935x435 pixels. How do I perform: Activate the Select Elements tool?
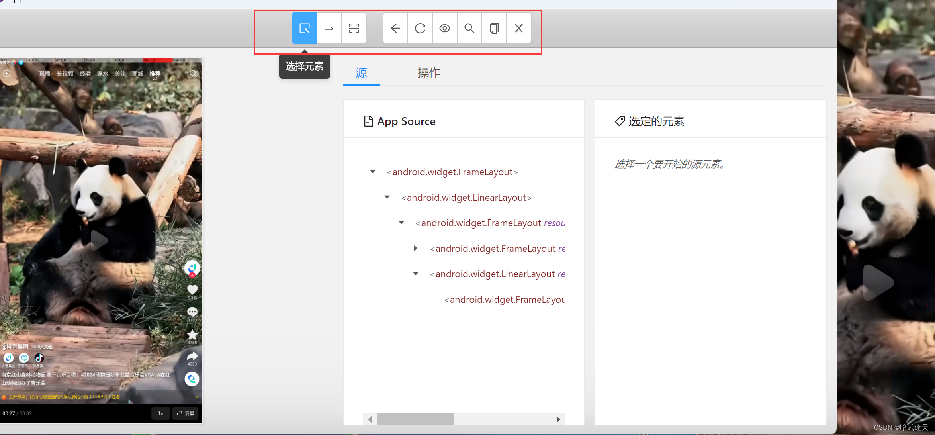click(305, 28)
